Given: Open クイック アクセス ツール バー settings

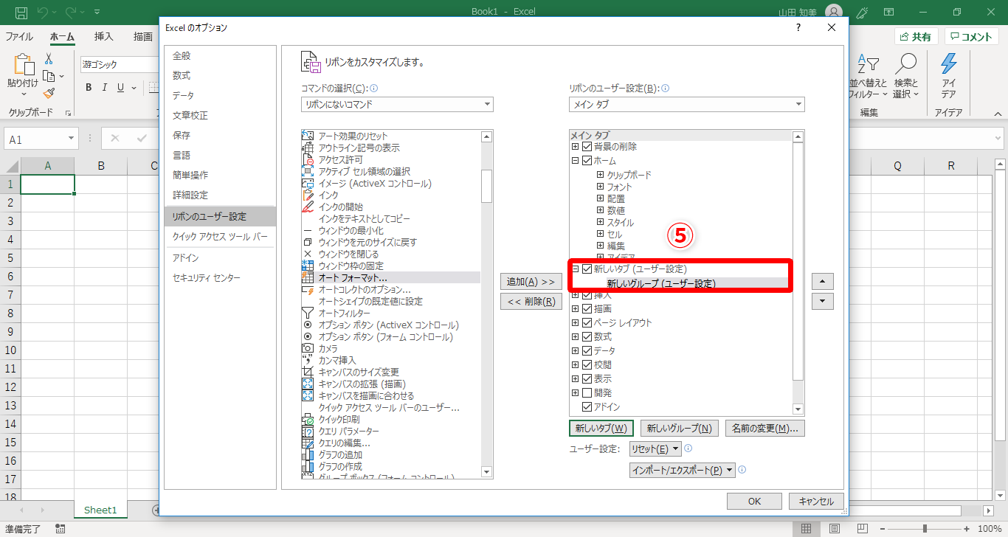Looking at the screenshot, I should [220, 237].
